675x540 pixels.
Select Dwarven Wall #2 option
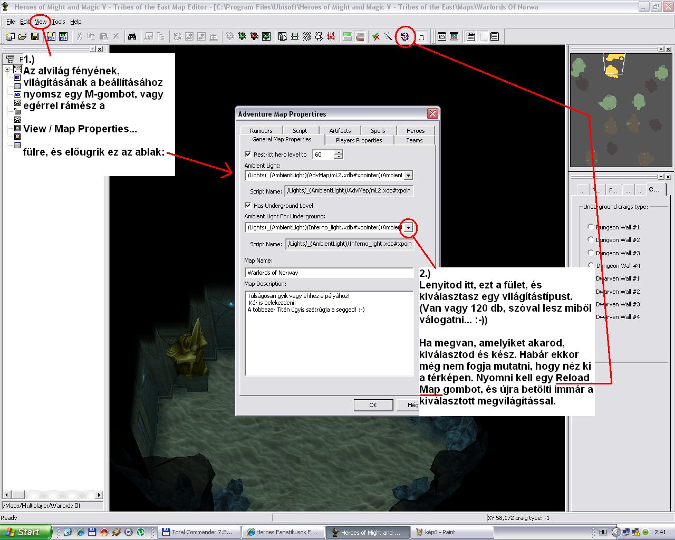click(618, 292)
